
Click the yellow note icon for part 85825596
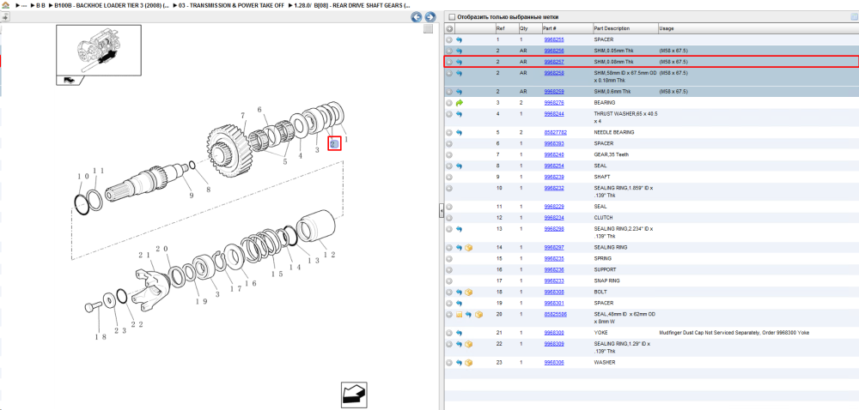tap(459, 315)
